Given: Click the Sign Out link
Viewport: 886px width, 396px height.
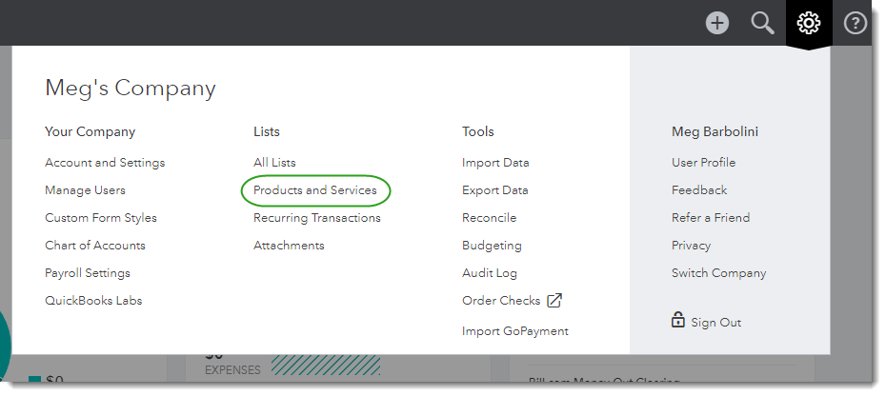Looking at the screenshot, I should 715,323.
